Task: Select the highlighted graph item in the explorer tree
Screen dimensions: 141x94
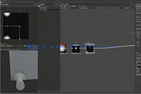Action: (51, 10)
